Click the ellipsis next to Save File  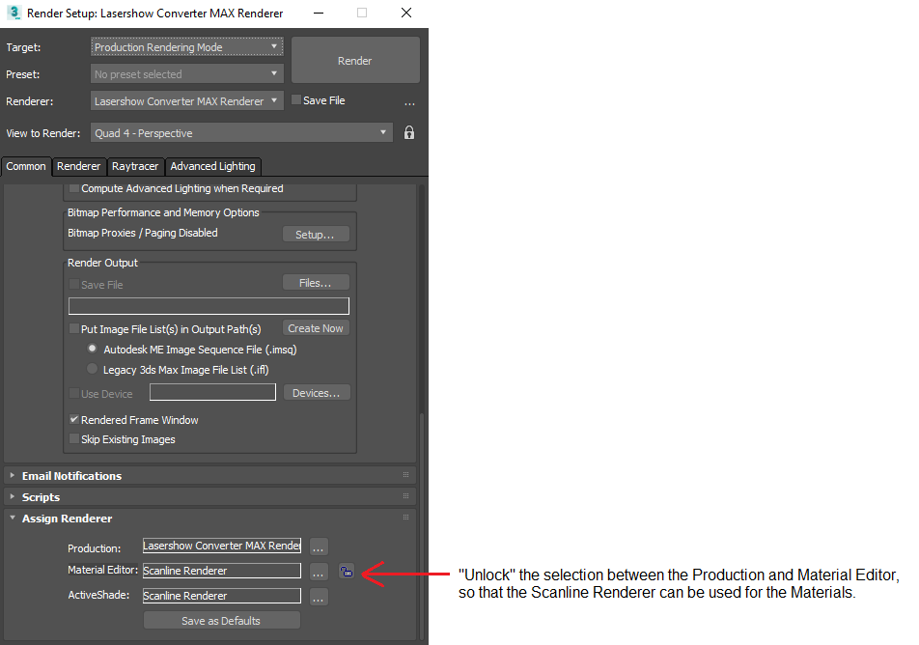[409, 102]
